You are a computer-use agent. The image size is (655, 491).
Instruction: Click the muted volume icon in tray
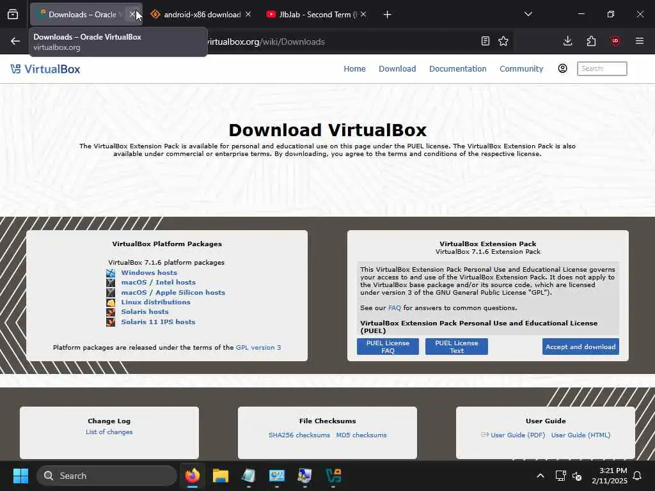[x=578, y=476]
